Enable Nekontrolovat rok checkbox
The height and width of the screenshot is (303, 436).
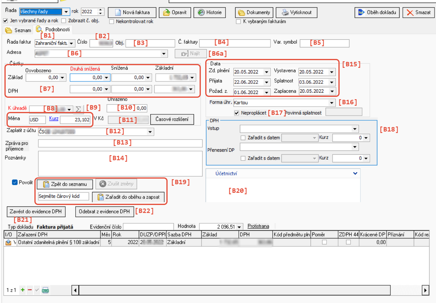(x=112, y=22)
